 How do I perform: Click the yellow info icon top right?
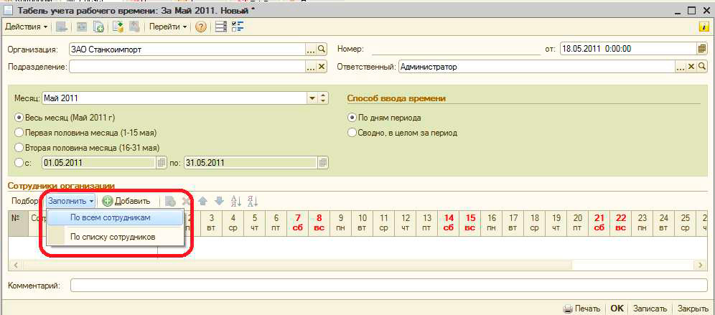point(704,27)
